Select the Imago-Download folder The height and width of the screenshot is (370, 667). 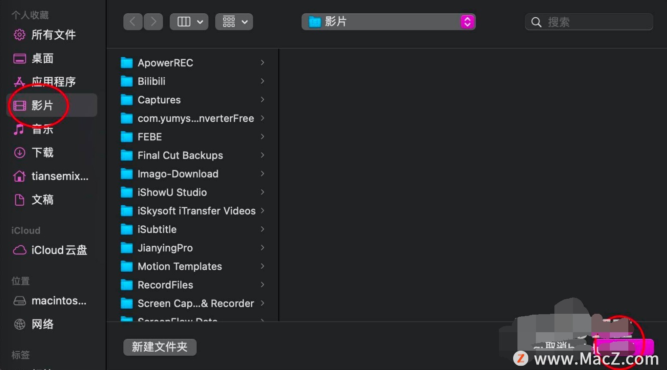[193, 174]
